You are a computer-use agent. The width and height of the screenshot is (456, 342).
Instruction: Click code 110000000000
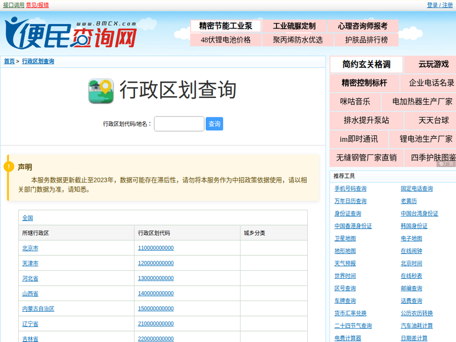coord(156,248)
